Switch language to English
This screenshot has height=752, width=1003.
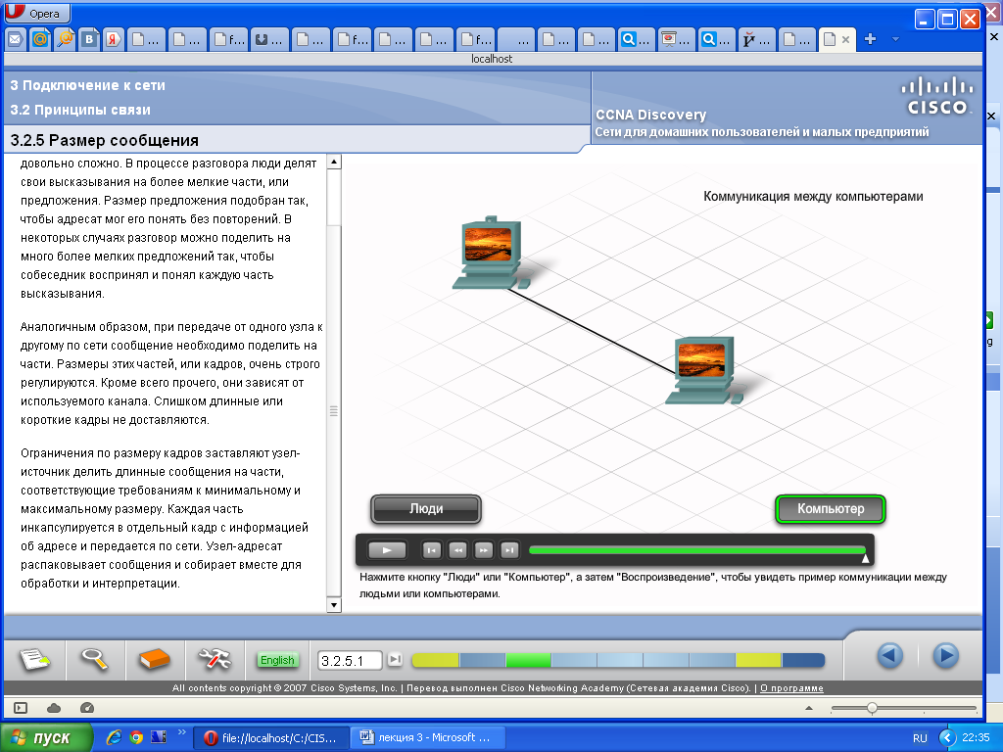pos(277,660)
